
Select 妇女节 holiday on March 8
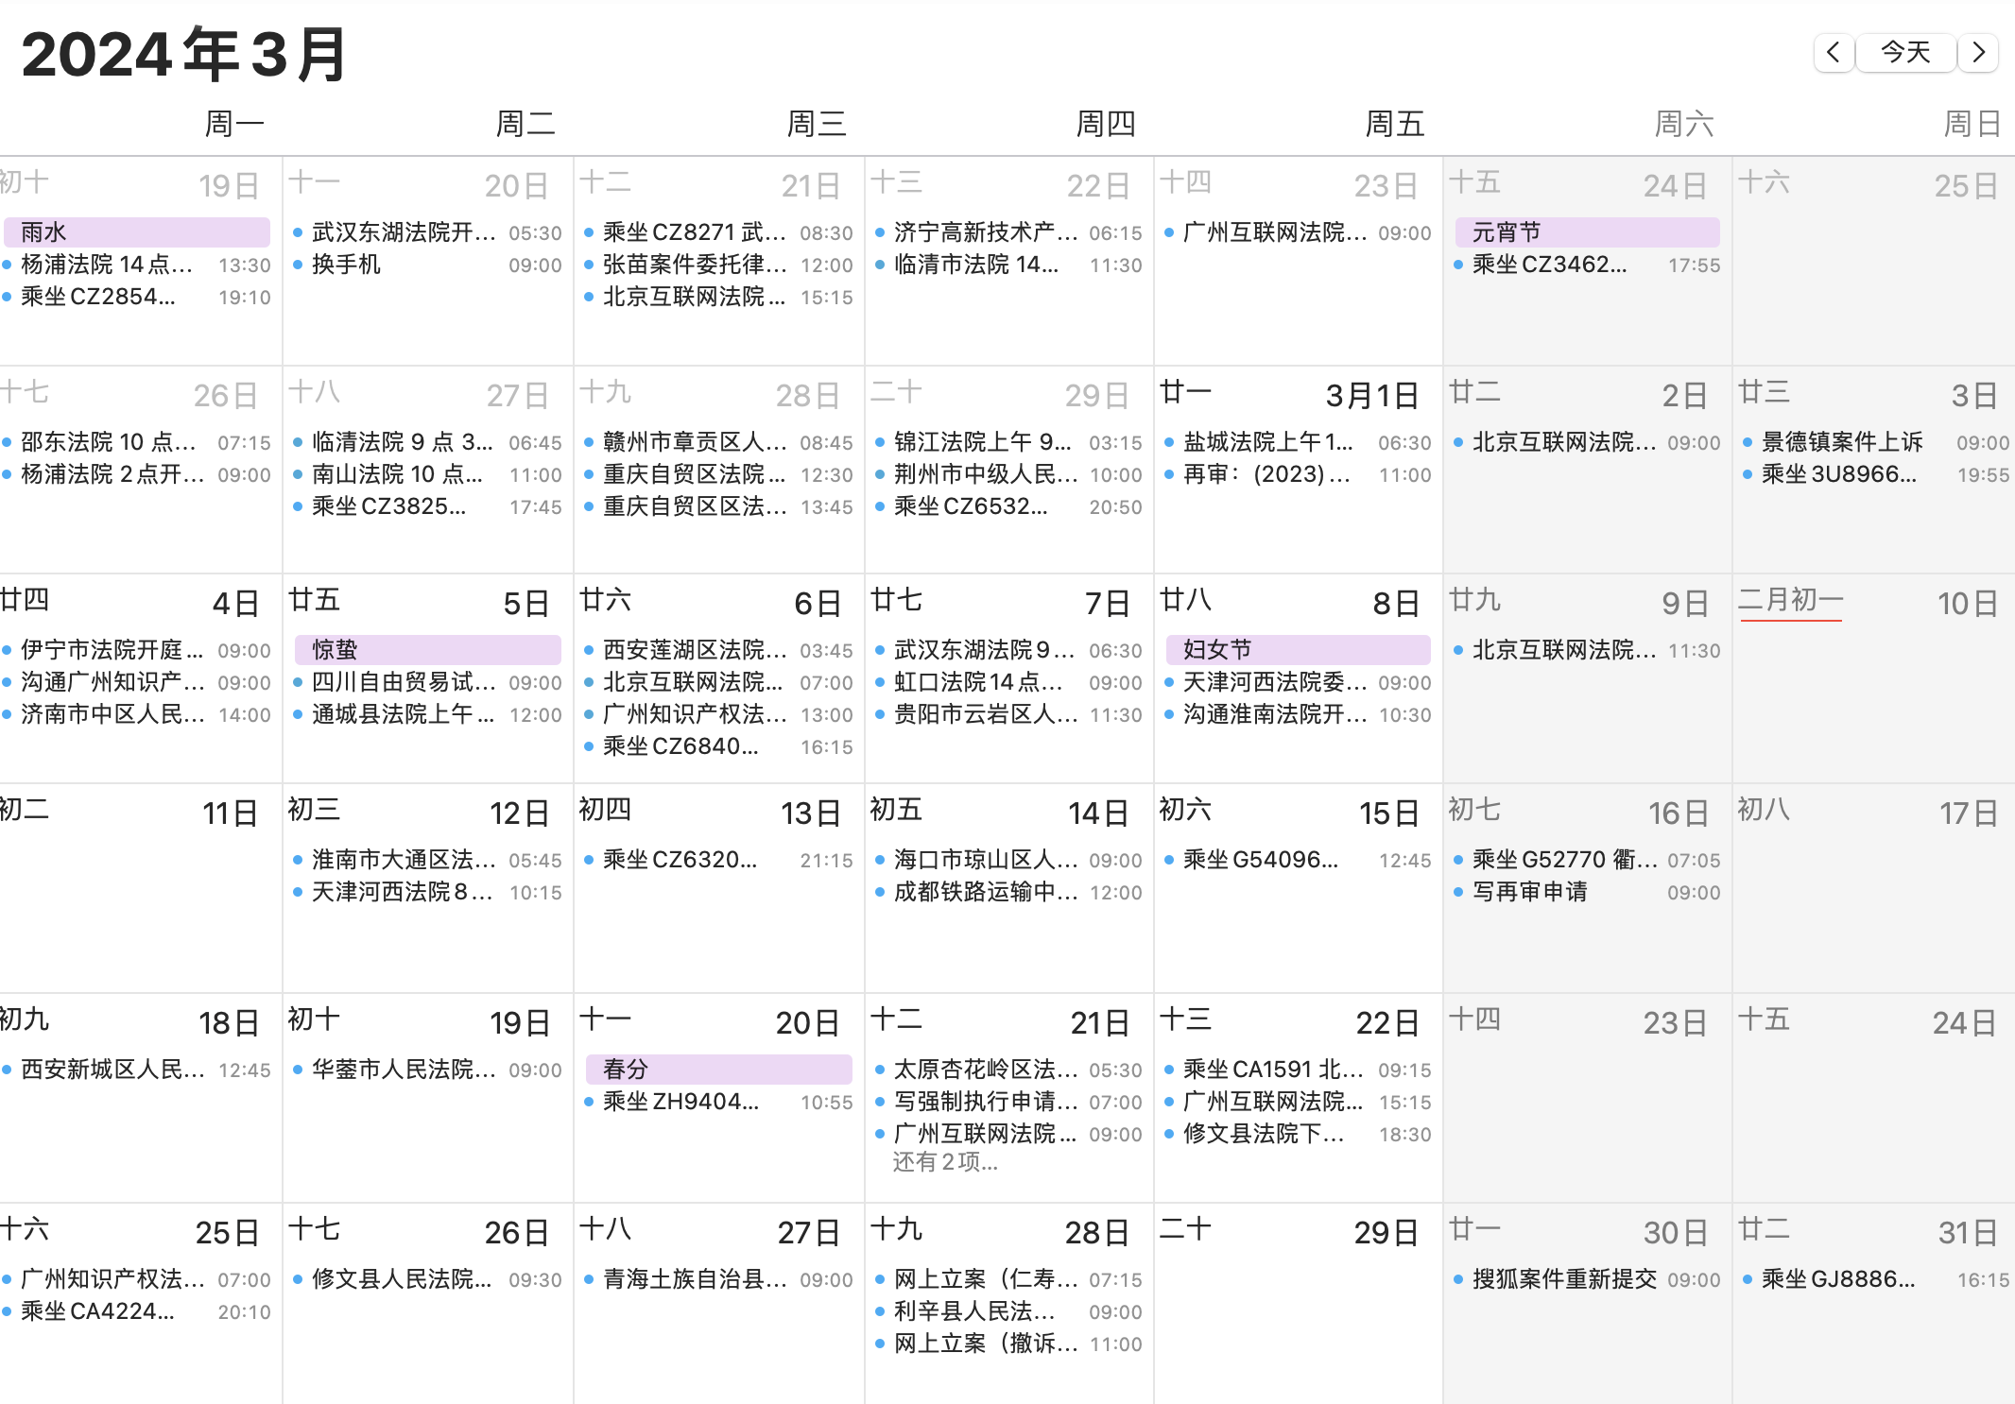click(x=1299, y=650)
